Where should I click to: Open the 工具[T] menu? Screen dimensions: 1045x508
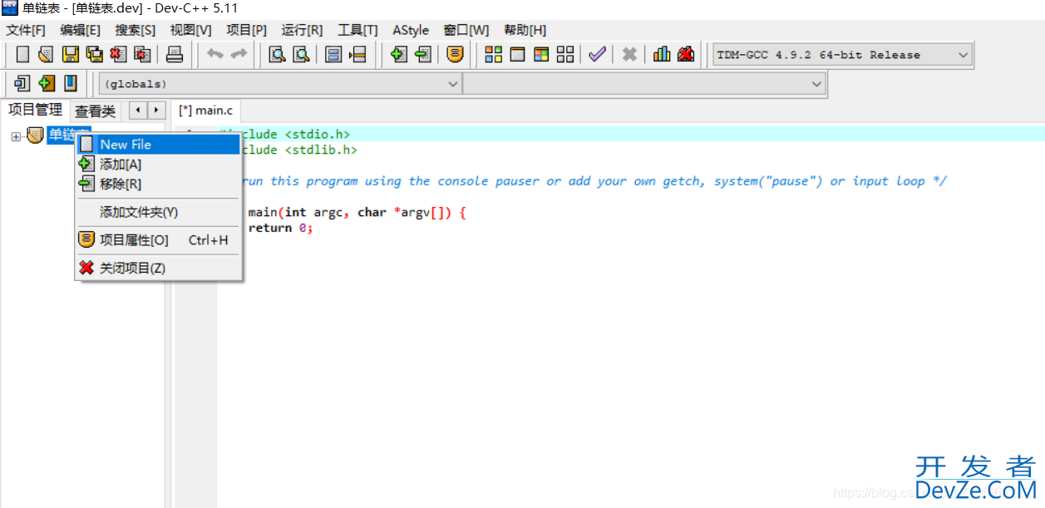(x=357, y=30)
